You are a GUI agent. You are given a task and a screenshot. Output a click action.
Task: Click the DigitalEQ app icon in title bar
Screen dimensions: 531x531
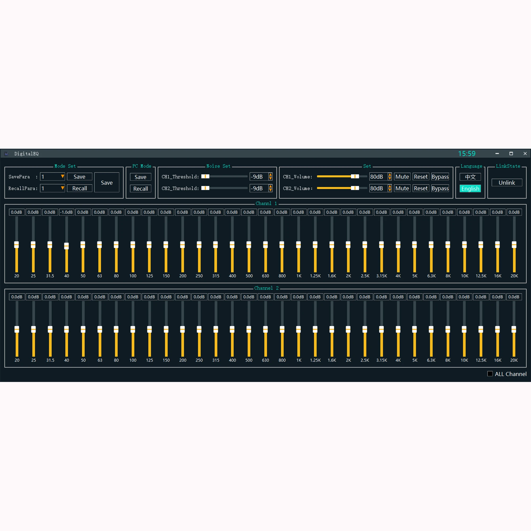click(7, 154)
